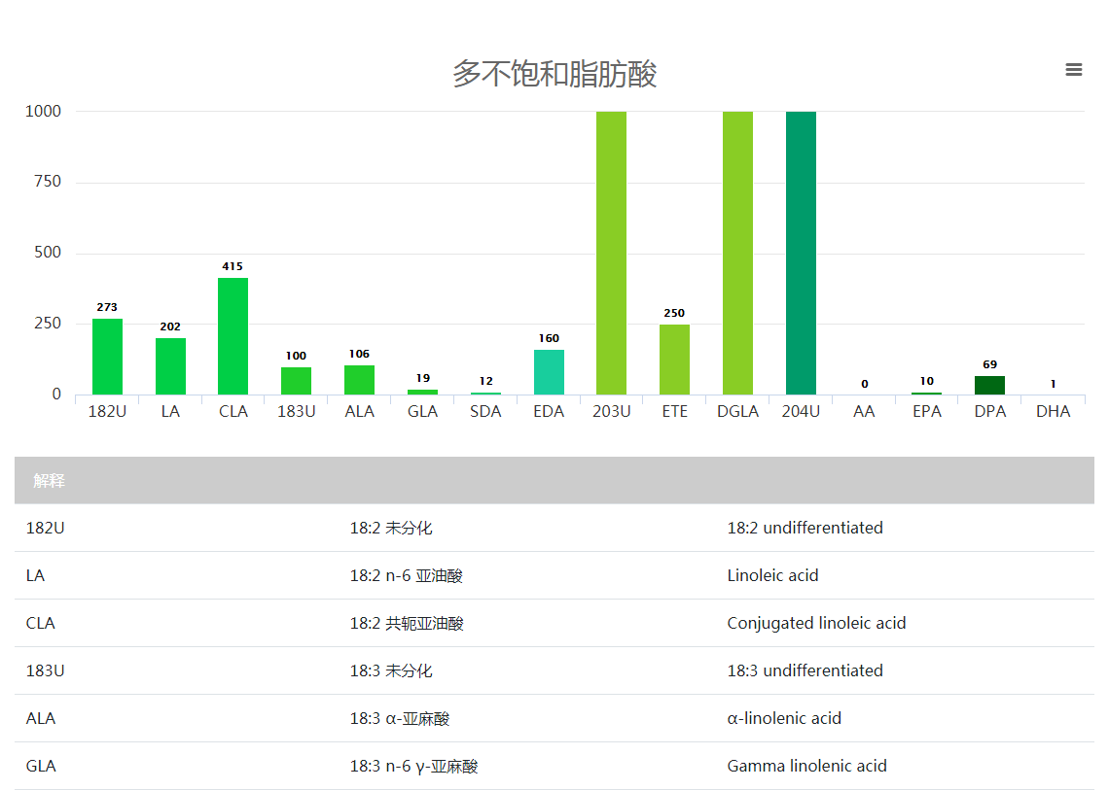Click the 解释 table header
1109x790 pixels.
[x=50, y=481]
